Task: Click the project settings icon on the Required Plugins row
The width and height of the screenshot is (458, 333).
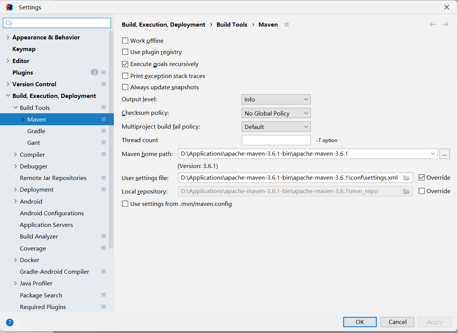Action: point(104,307)
